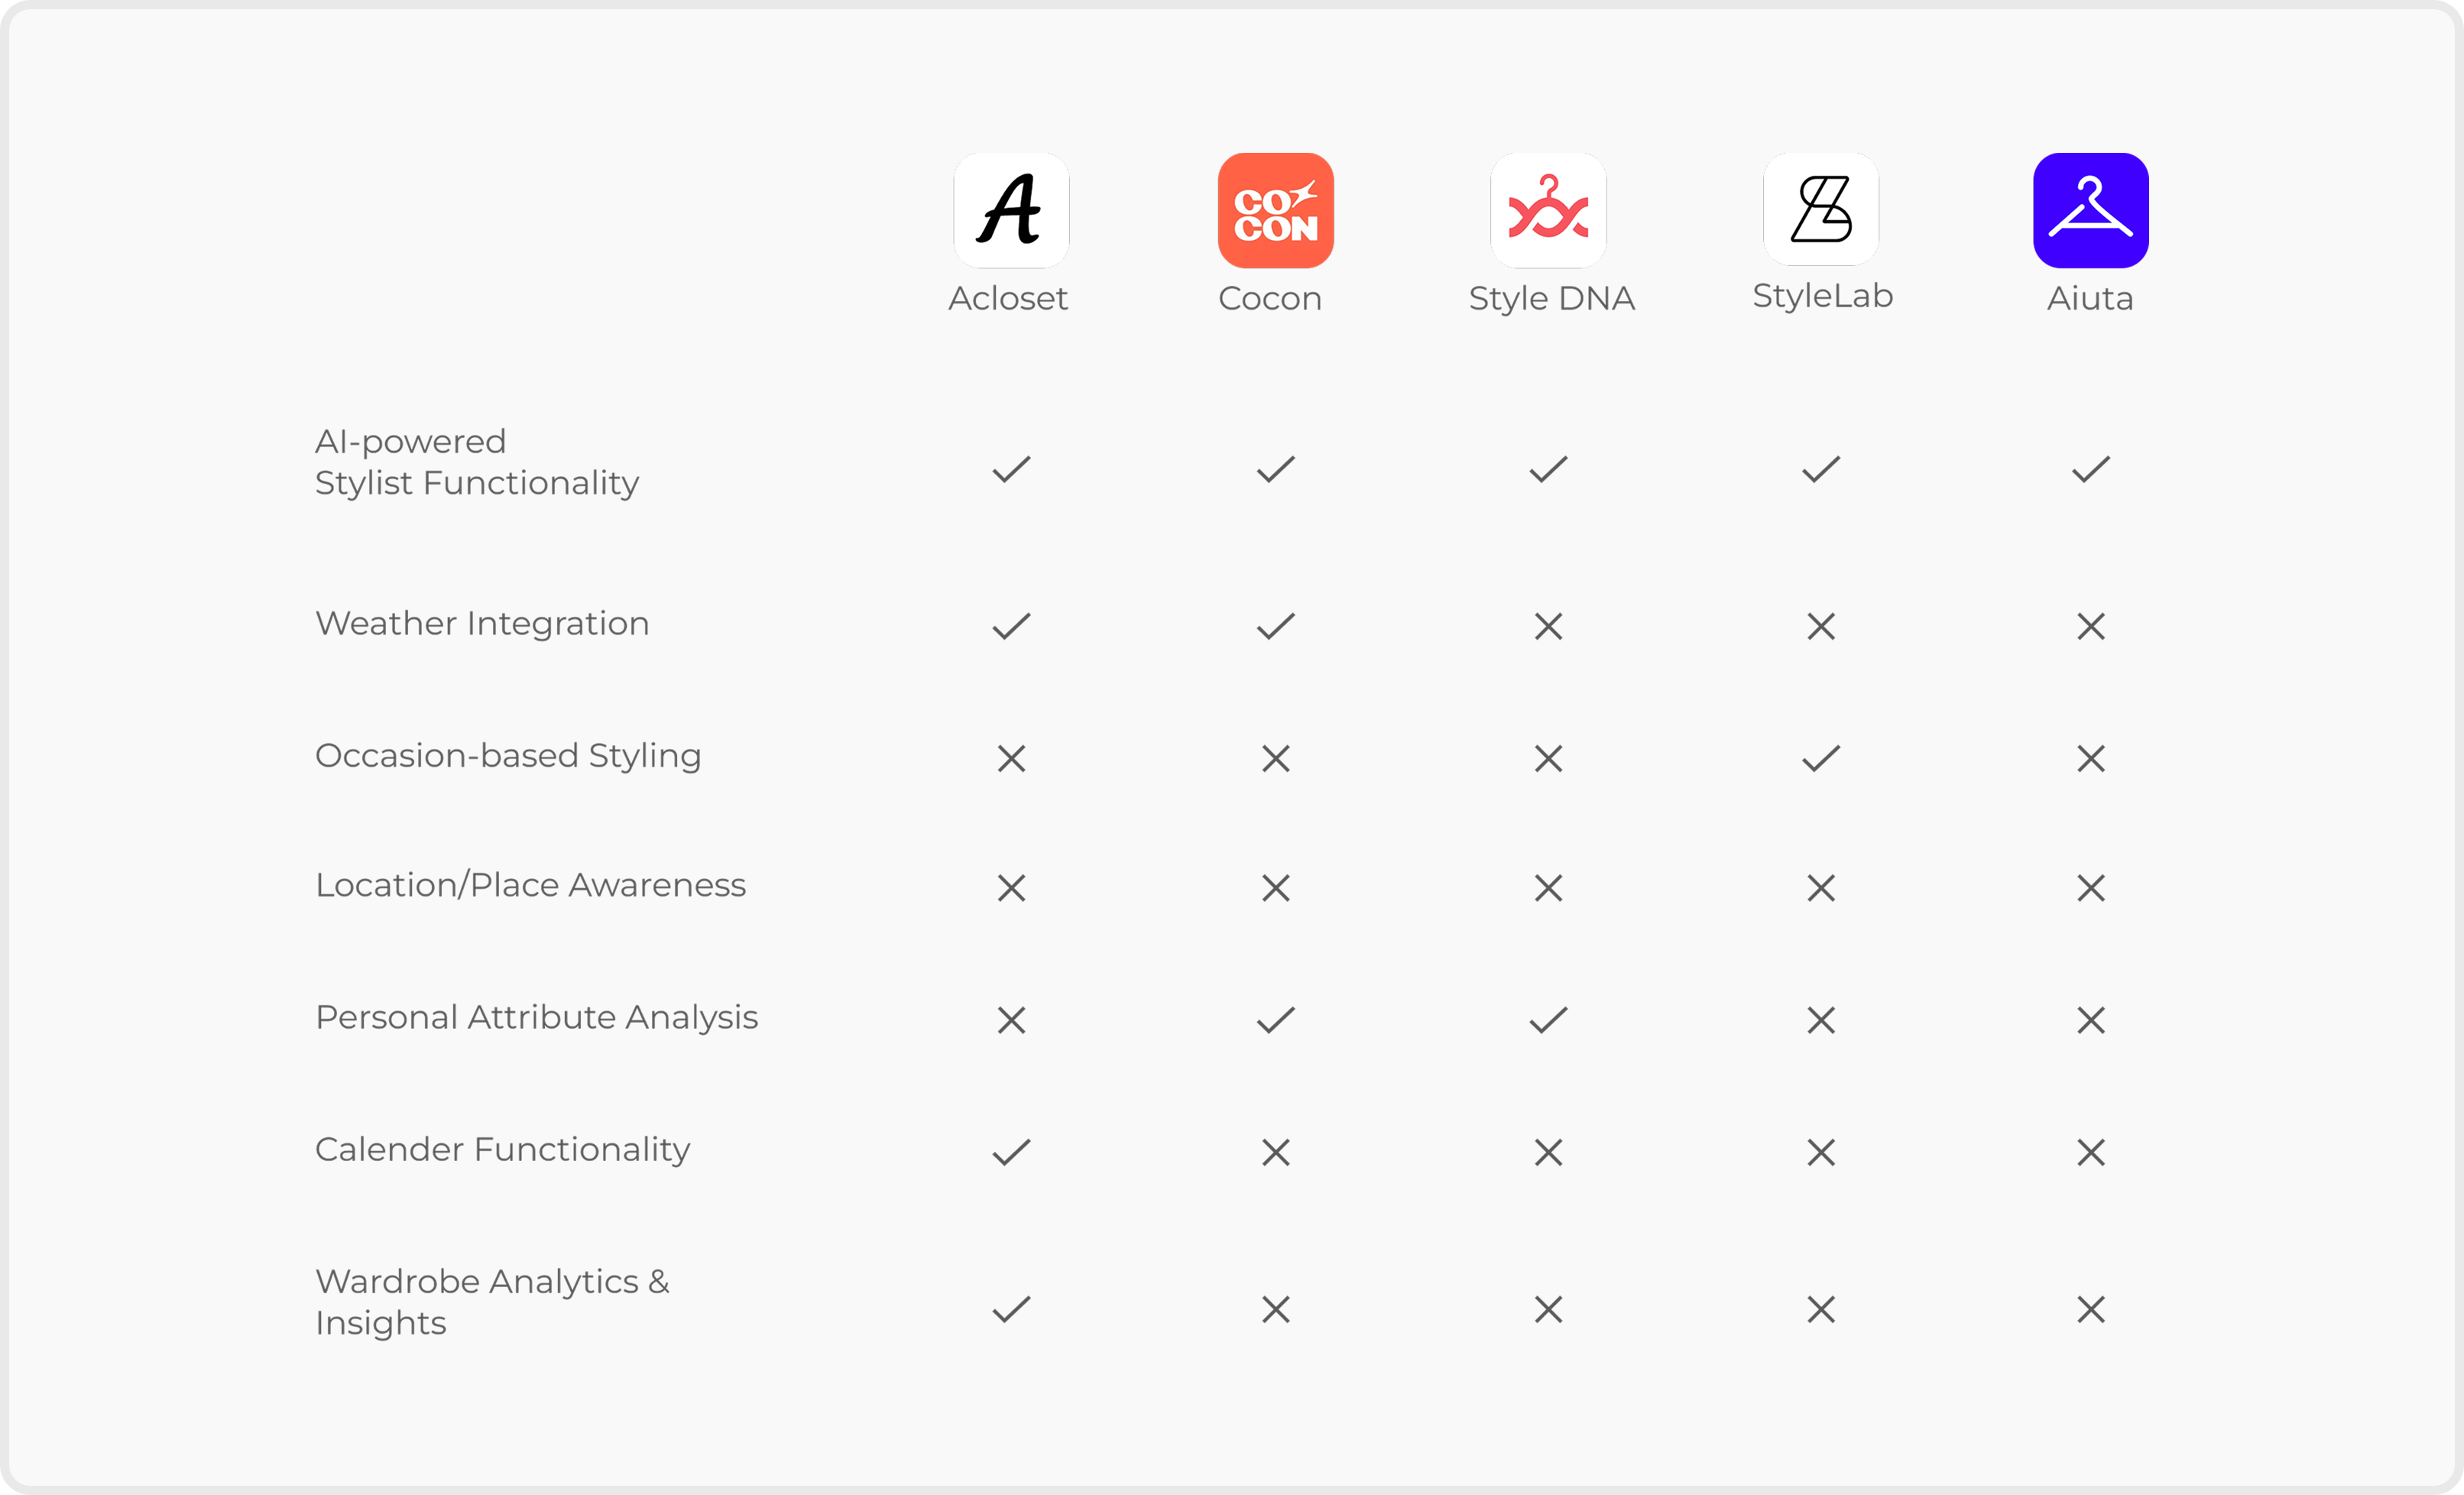Viewport: 2464px width, 1495px height.
Task: Click the Style DNA column label
Action: pyautogui.click(x=1551, y=298)
